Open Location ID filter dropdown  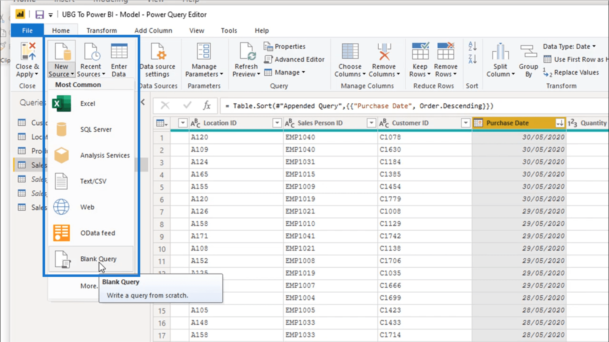coord(277,123)
